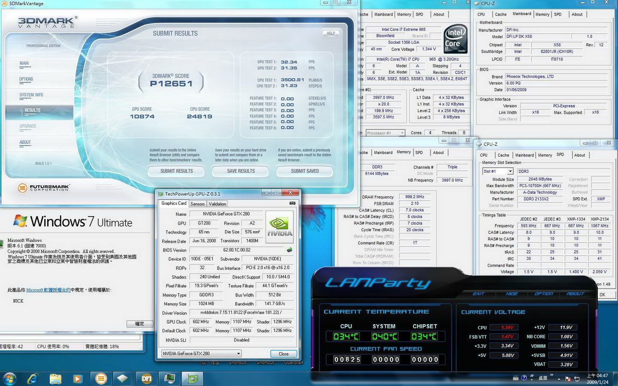
Task: Click the OK button in SPD CPU-Z window
Action: (x=602, y=295)
